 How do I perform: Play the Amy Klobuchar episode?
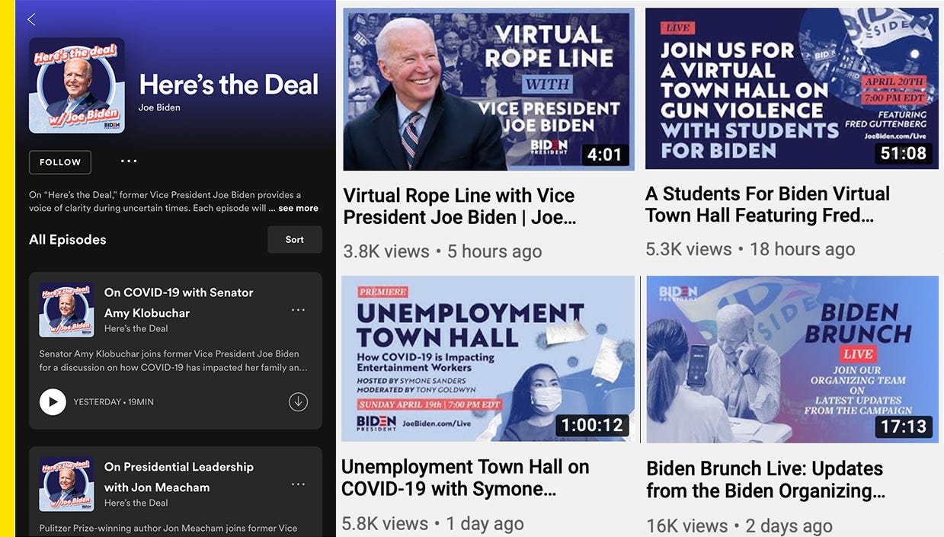[53, 401]
